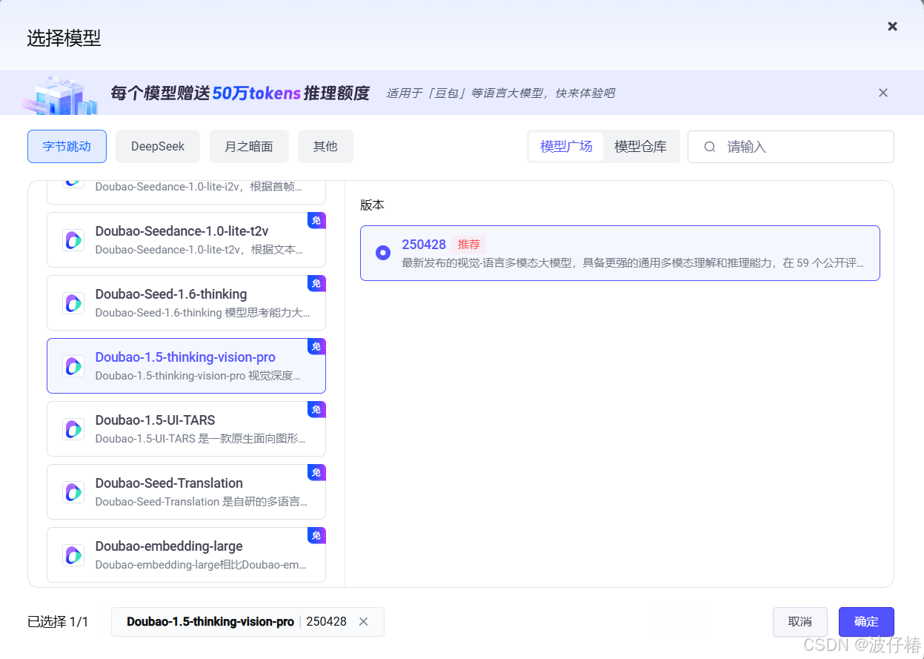The height and width of the screenshot is (659, 924).
Task: Click the Doubao-1.5-UI-TARS model icon
Action: [x=73, y=428]
